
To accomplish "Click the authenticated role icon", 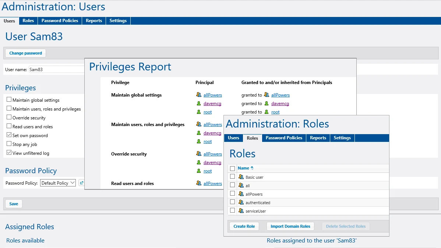I will (x=241, y=202).
